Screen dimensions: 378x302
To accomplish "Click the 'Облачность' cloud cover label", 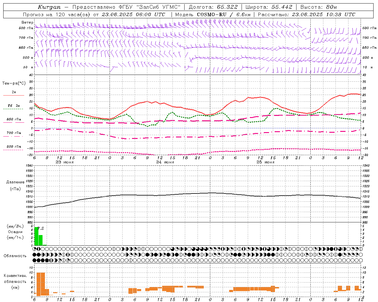I will pyautogui.click(x=15, y=256).
